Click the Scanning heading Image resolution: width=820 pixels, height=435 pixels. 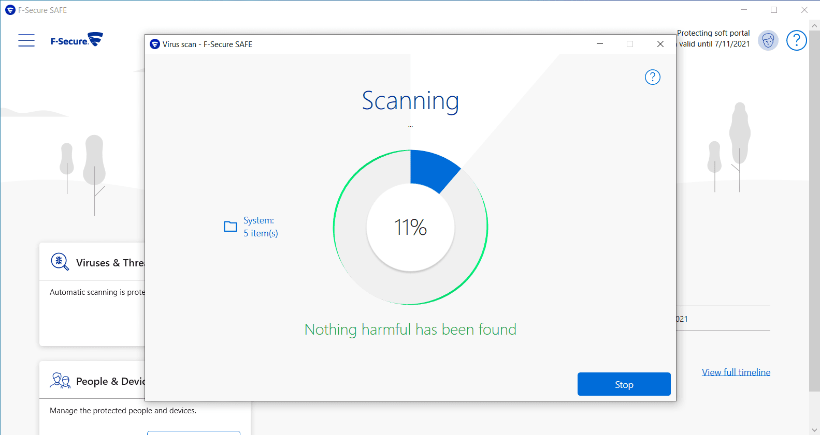tap(410, 101)
